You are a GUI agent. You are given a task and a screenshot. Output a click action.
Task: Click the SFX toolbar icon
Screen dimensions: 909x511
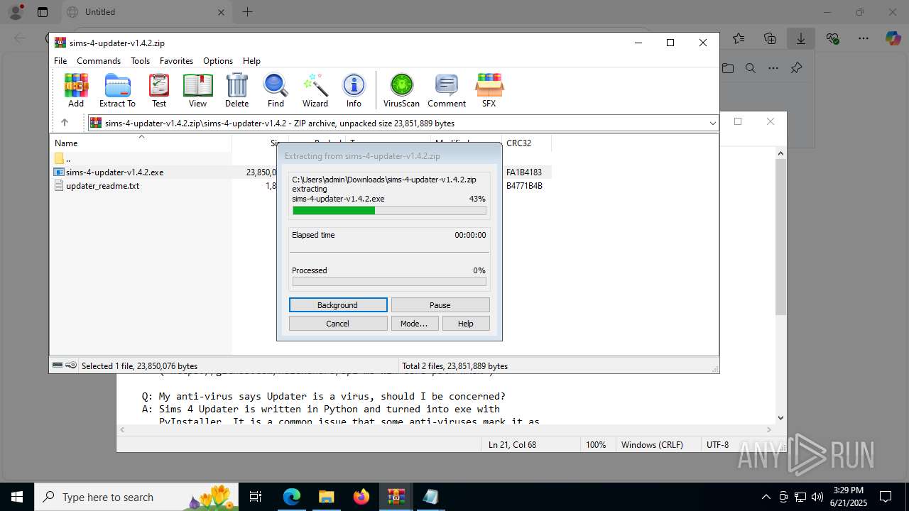pyautogui.click(x=489, y=90)
